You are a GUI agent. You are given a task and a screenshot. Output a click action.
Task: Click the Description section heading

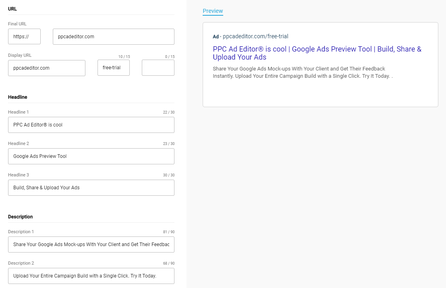click(x=21, y=217)
